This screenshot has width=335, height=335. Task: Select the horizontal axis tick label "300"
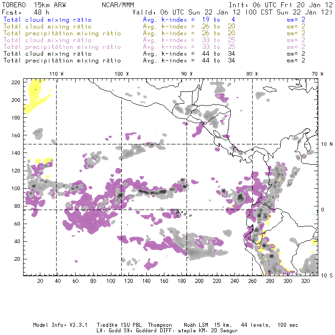tap(288, 281)
